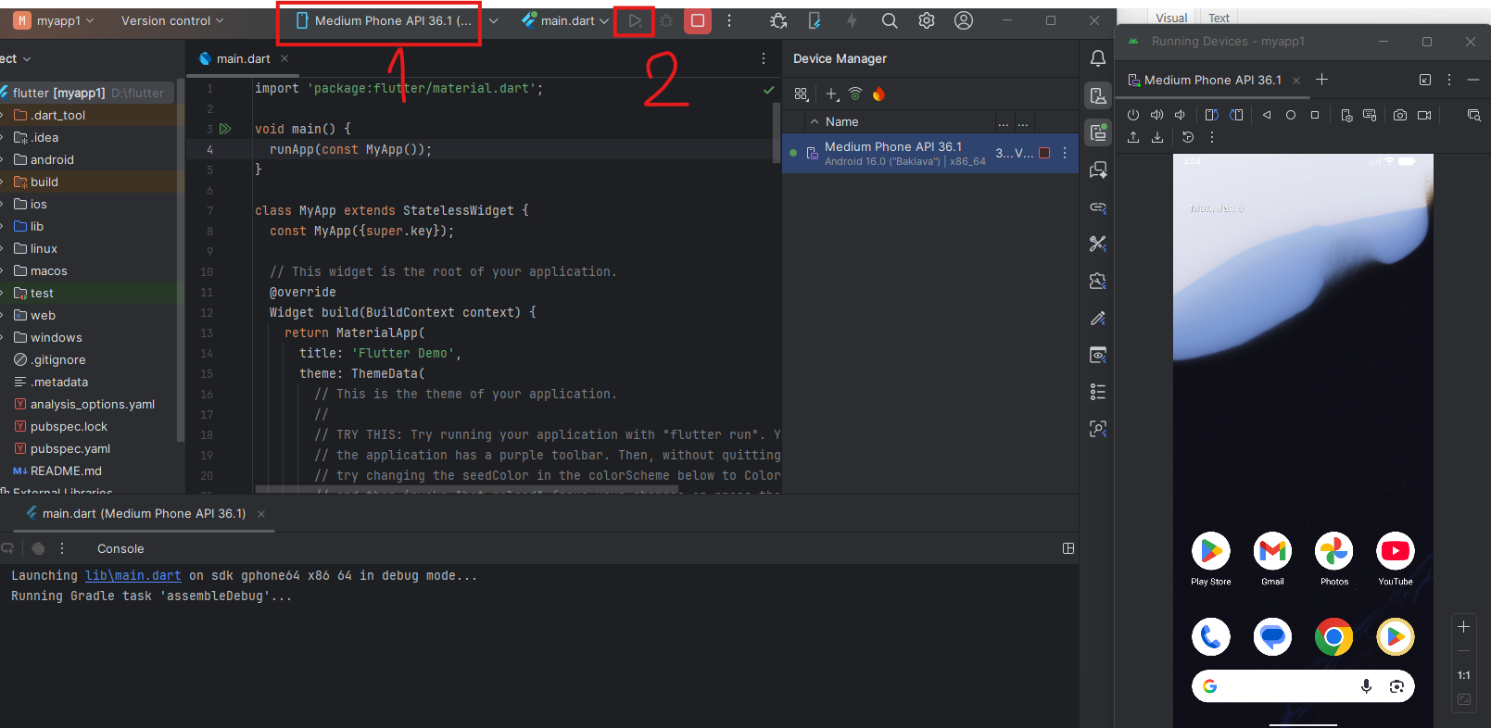1491x728 pixels.
Task: Take emulator screenshot with camera icon
Action: 1399,115
